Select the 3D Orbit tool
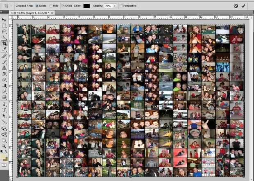This screenshot has width=254, height=181. click(4, 135)
